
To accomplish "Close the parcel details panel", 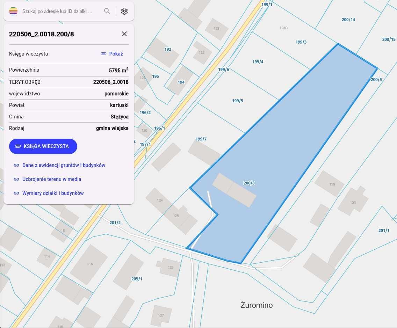I will (x=124, y=34).
